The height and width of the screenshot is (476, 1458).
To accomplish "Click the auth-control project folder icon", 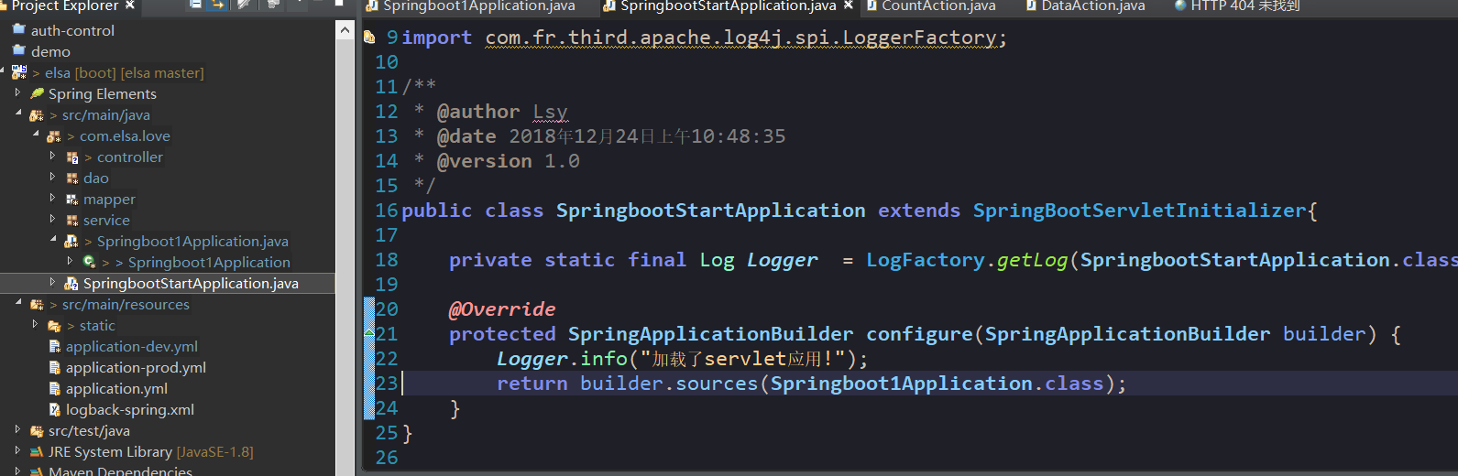I will pos(19,30).
